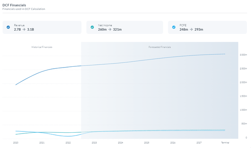Click the 2020 x-axis label

16,143
